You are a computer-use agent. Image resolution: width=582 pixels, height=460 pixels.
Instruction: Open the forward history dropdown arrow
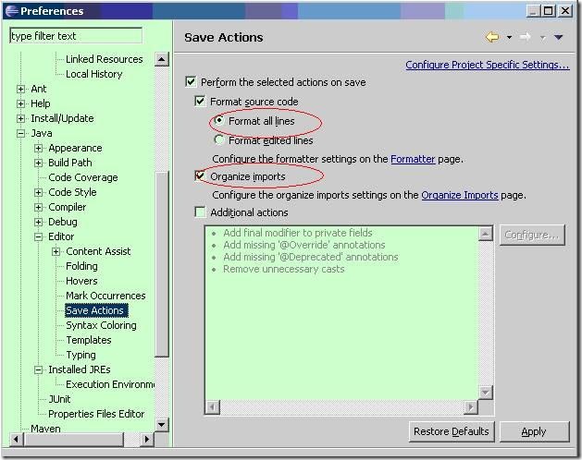[542, 38]
